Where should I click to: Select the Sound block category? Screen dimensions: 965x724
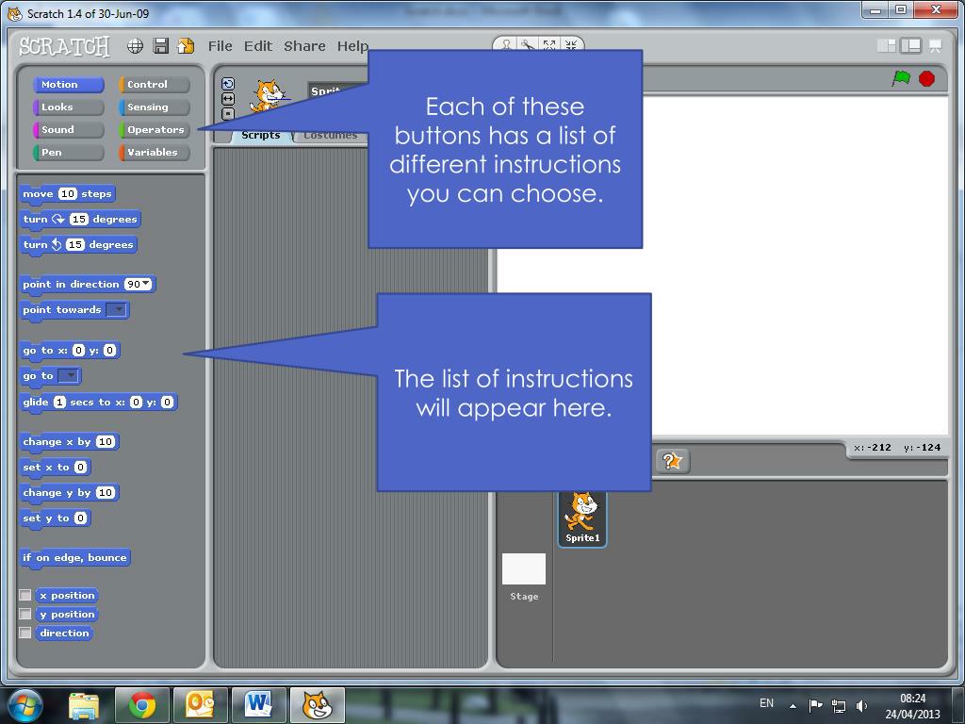click(68, 130)
